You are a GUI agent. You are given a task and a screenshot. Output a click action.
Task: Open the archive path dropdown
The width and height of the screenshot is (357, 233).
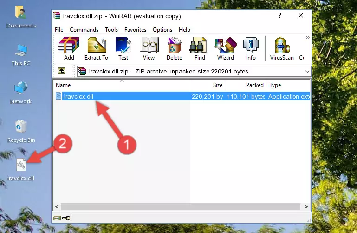coord(307,72)
